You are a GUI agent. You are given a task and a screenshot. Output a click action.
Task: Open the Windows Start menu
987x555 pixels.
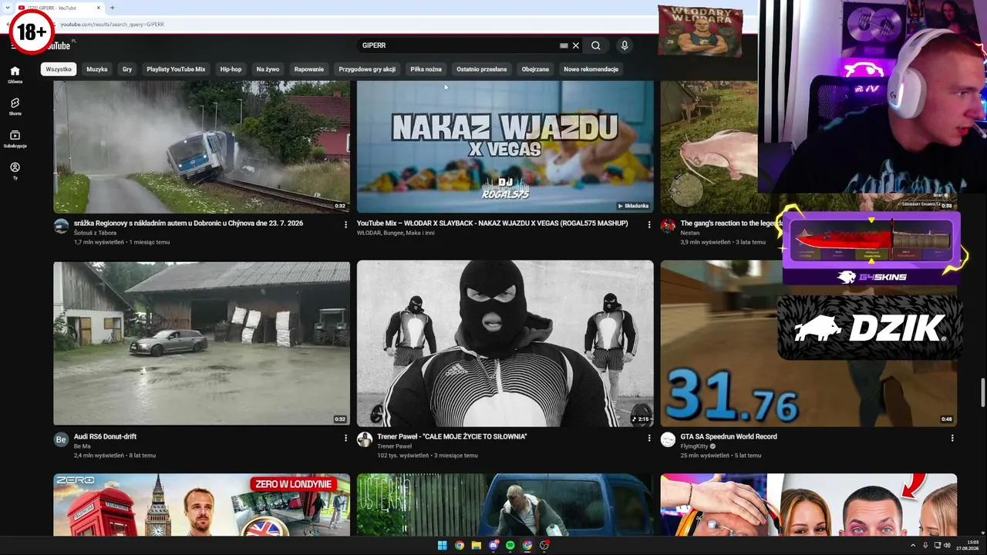click(443, 546)
